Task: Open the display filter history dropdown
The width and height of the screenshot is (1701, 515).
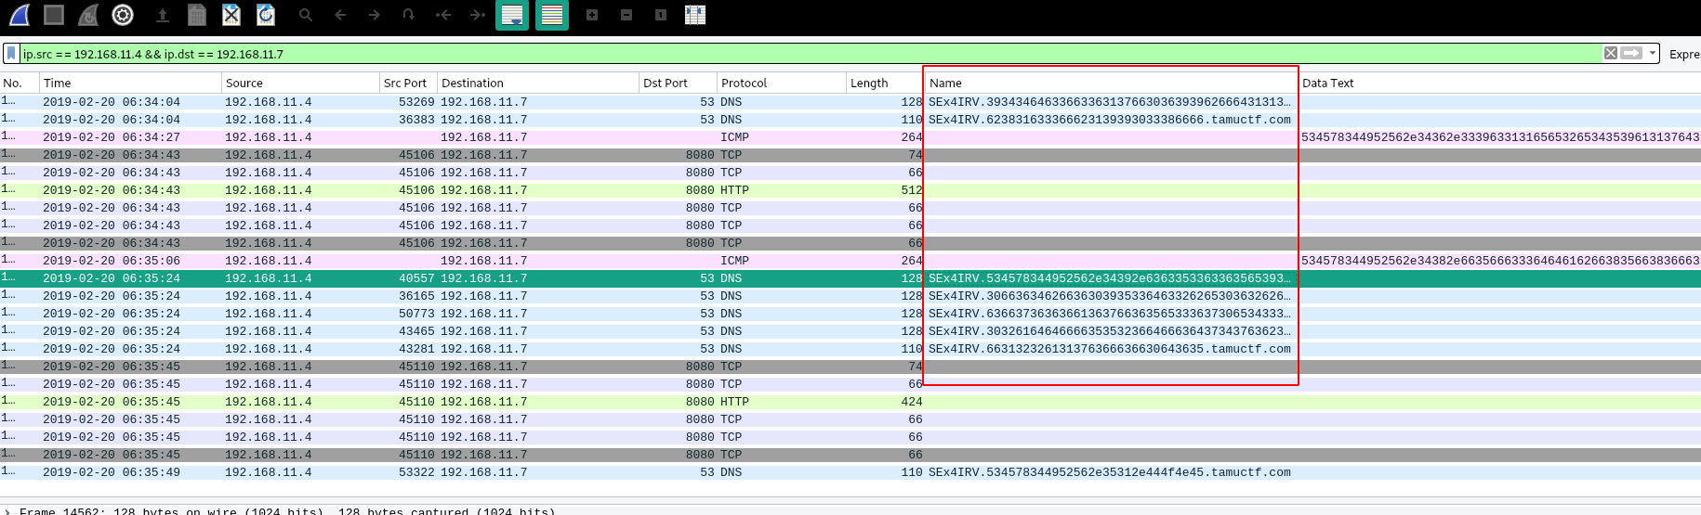Action: [x=1653, y=54]
